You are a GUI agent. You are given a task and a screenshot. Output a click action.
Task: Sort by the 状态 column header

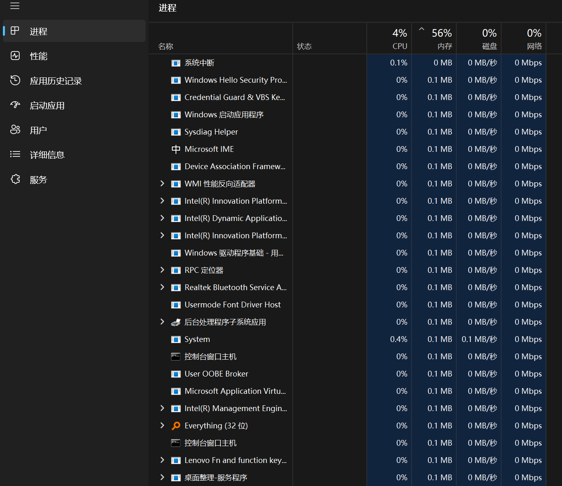pyautogui.click(x=330, y=38)
